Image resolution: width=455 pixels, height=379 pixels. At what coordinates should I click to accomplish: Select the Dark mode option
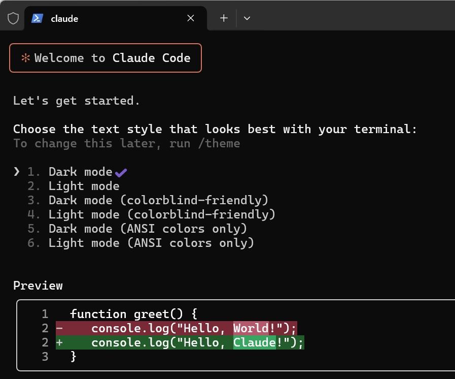pyautogui.click(x=80, y=172)
